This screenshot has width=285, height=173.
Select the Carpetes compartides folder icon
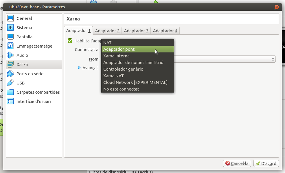point(10,92)
